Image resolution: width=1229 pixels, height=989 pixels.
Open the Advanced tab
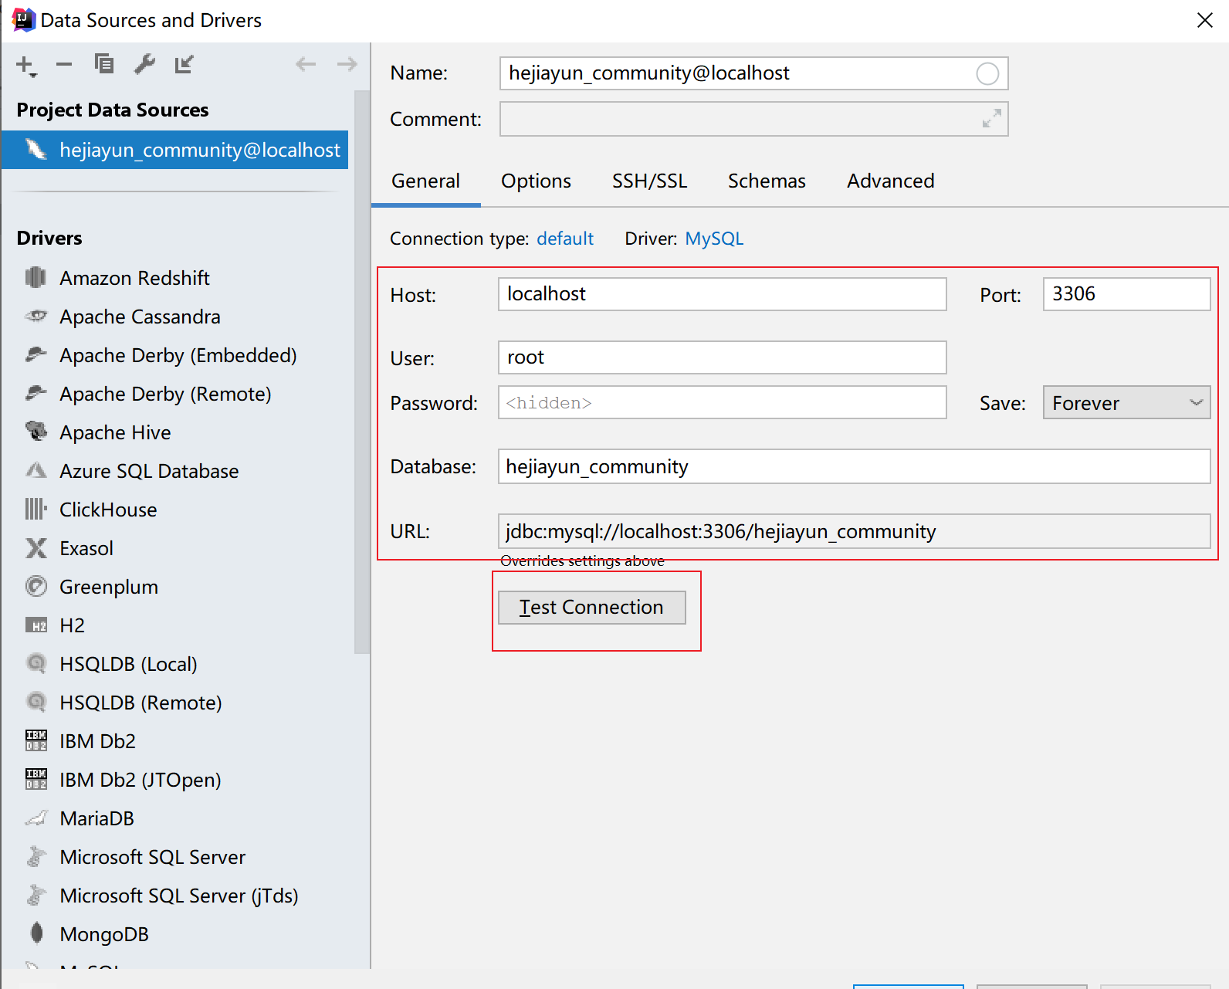[x=890, y=181]
